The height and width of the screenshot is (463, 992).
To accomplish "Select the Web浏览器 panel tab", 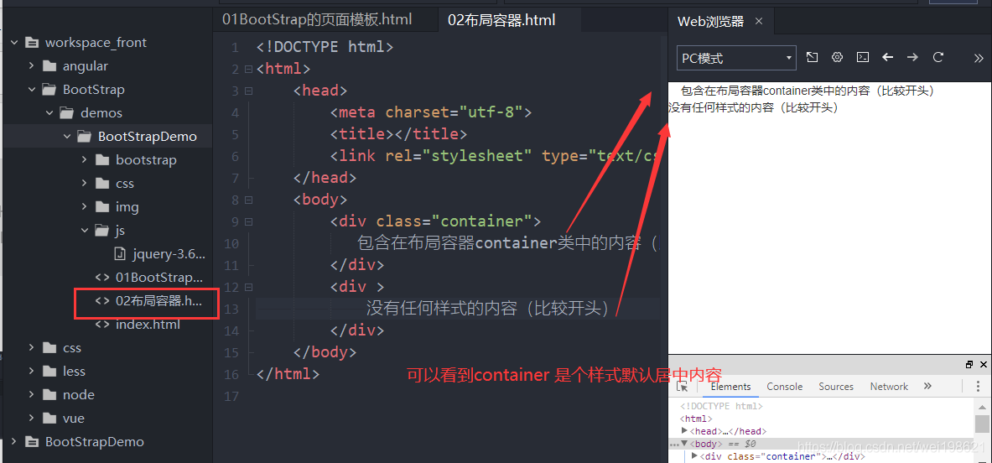I will (710, 21).
